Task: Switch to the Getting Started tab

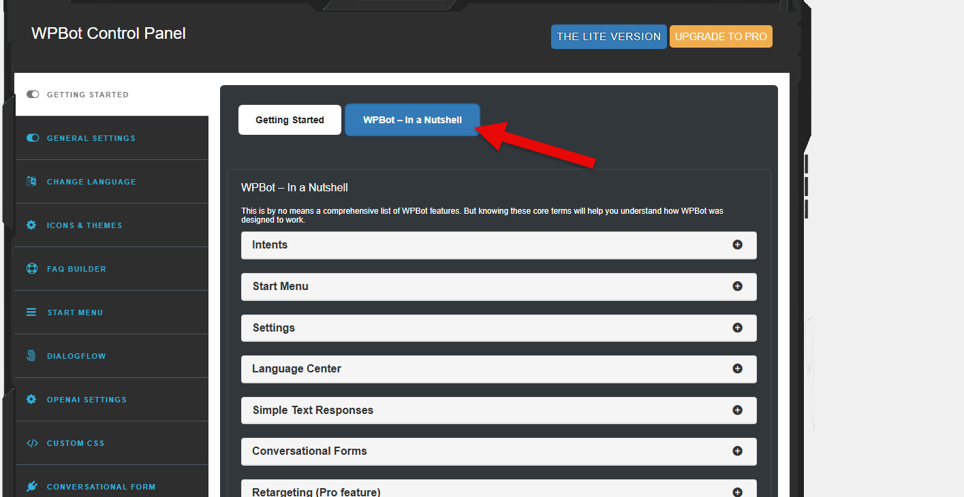Action: (290, 120)
